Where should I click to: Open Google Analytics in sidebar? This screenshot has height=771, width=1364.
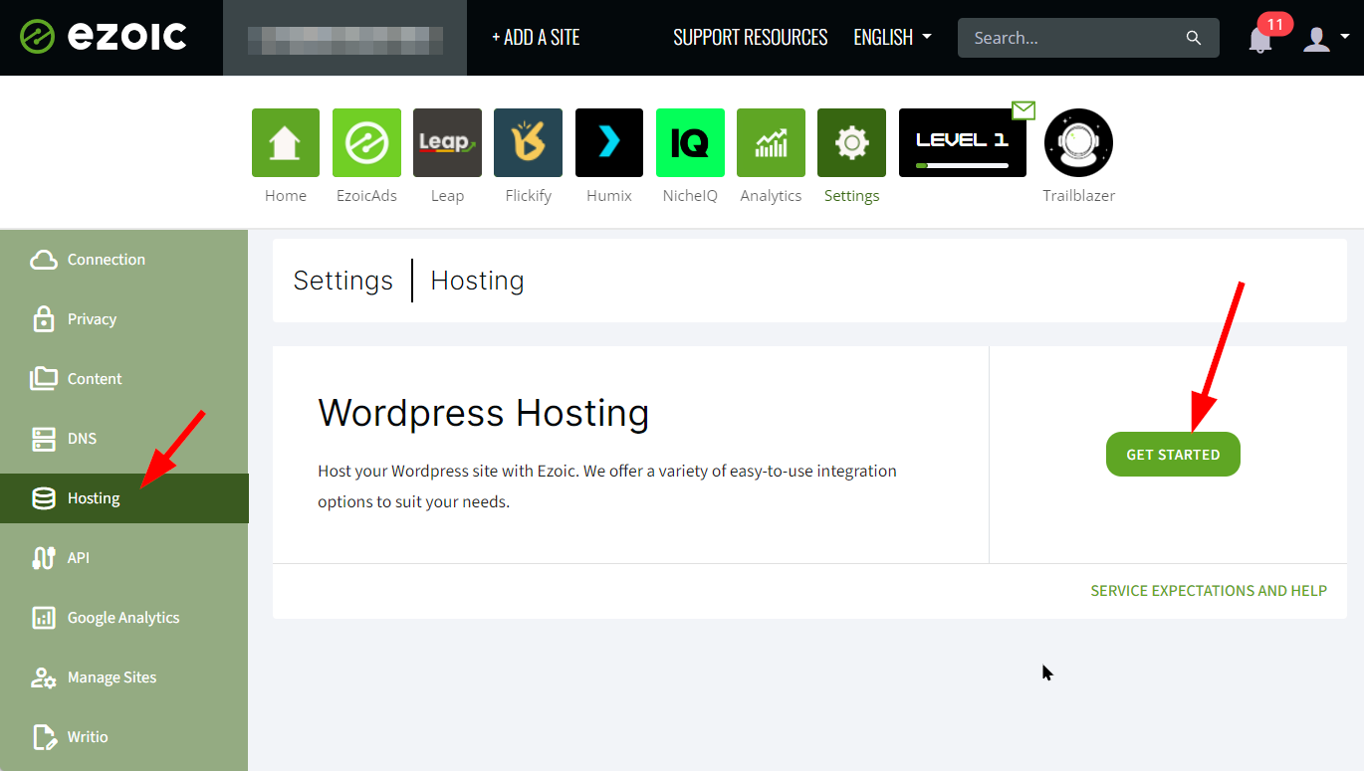tap(124, 618)
